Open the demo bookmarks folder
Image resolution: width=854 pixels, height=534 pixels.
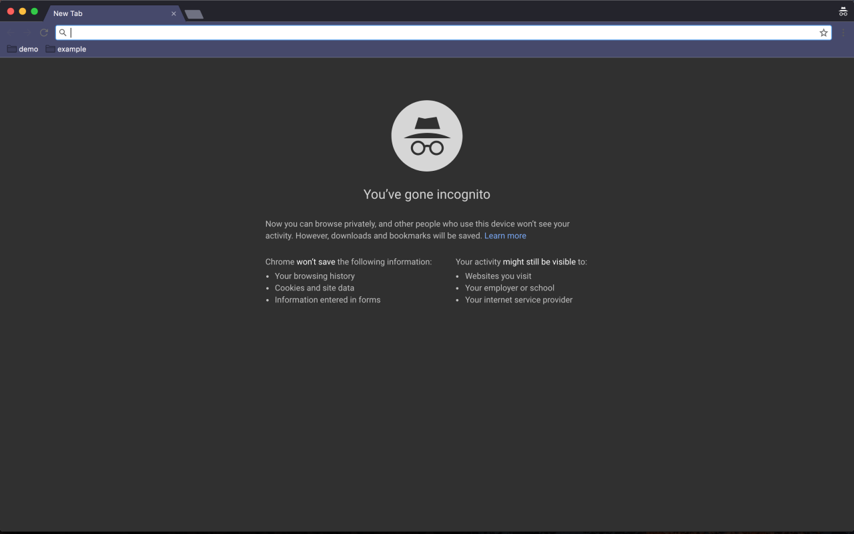[23, 49]
